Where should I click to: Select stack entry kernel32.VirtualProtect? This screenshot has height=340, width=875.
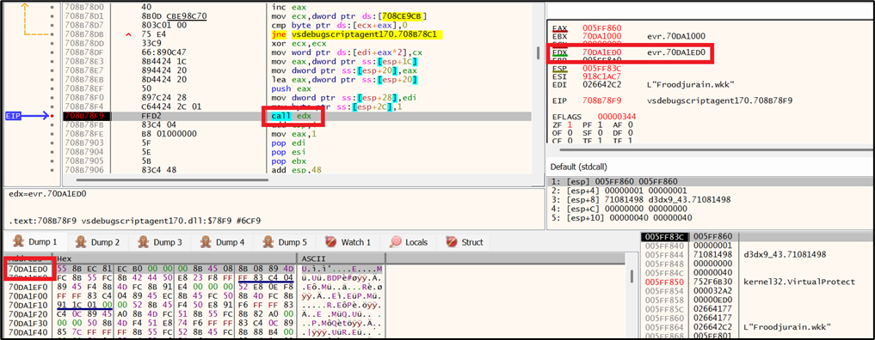(799, 282)
